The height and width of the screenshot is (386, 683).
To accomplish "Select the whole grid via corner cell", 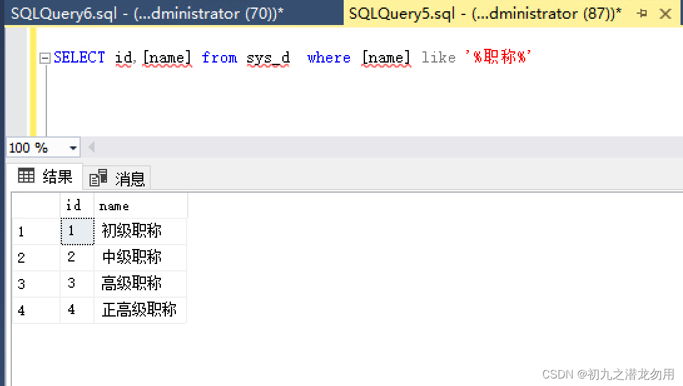I will coord(36,205).
